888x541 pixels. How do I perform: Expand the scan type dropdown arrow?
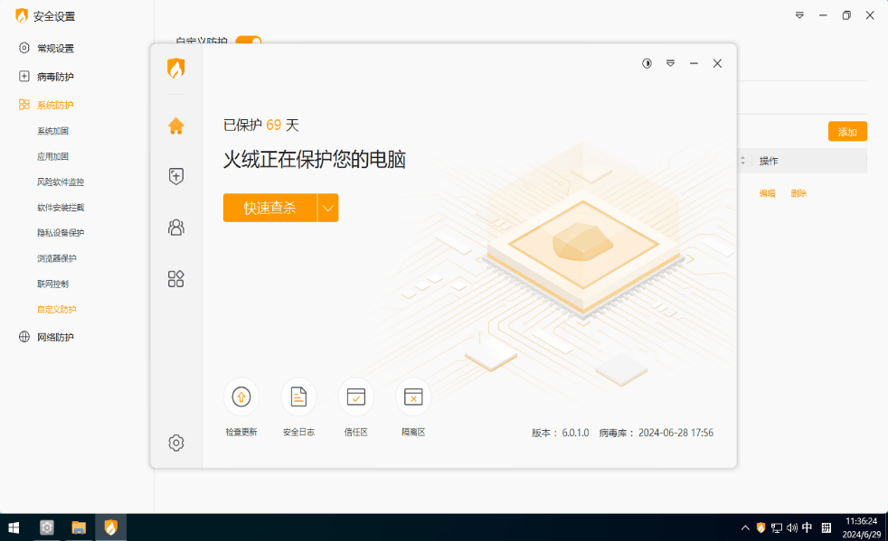point(328,208)
